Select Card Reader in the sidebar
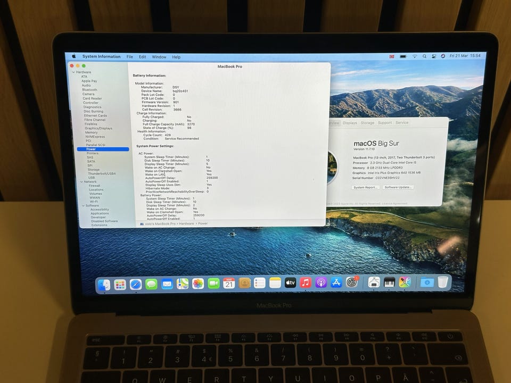The image size is (511, 383). point(92,98)
